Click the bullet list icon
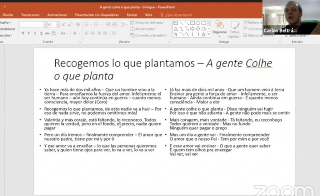Screen dimensions: 320x196 coord(87,25)
